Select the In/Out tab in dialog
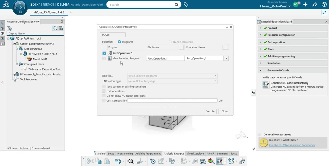The height and width of the screenshot is (166, 329). click(x=113, y=35)
